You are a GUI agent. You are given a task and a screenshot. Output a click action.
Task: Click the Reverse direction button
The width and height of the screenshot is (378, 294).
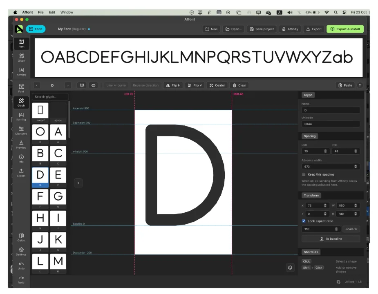[x=145, y=85]
